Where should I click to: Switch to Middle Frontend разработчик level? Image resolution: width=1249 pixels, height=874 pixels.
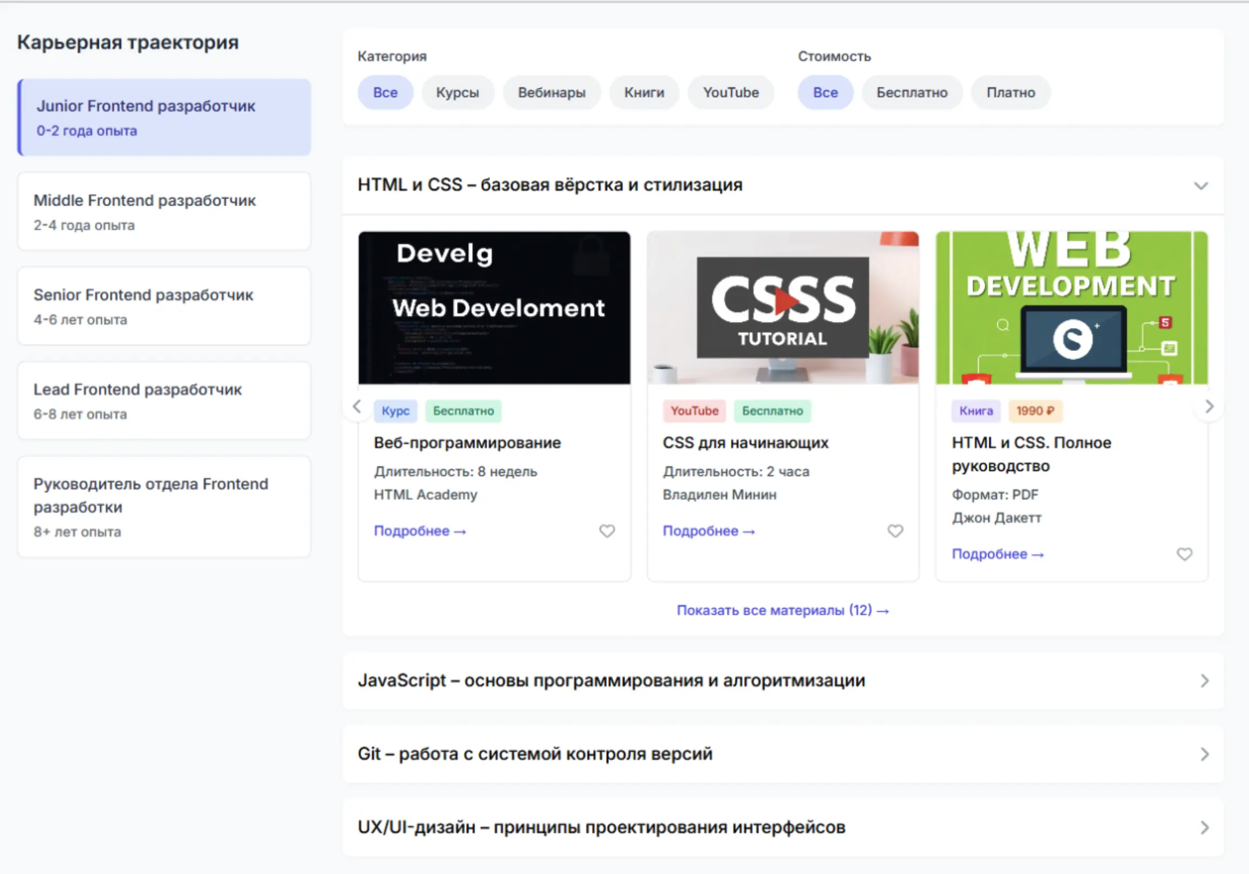(x=164, y=211)
